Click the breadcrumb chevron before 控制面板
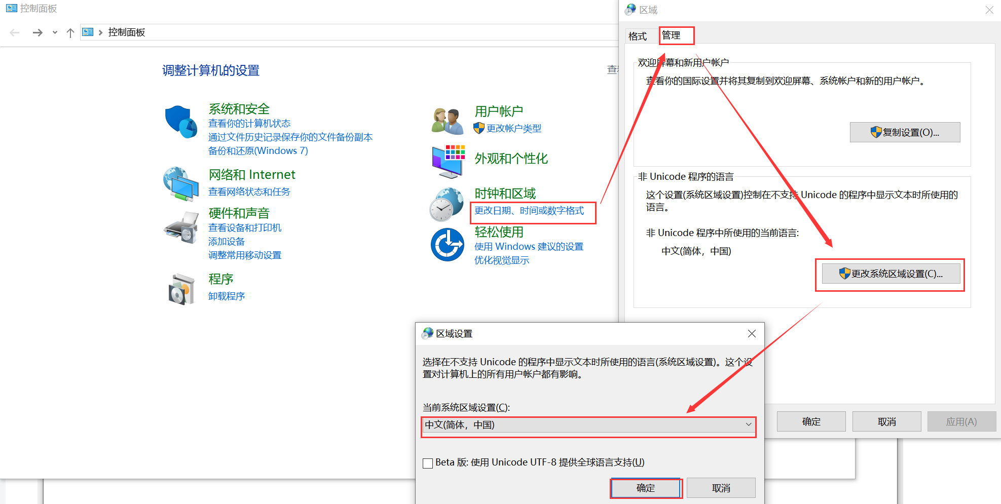Viewport: 1001px width, 504px height. point(100,32)
